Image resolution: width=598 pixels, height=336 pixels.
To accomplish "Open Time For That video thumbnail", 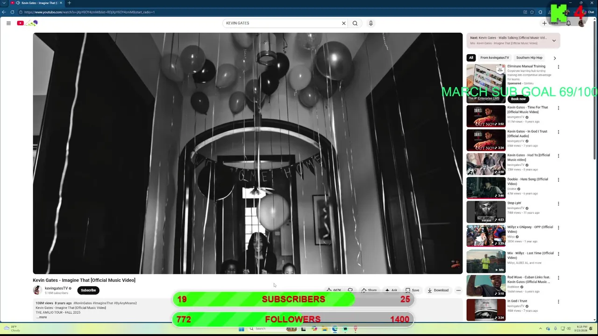I will (x=486, y=116).
